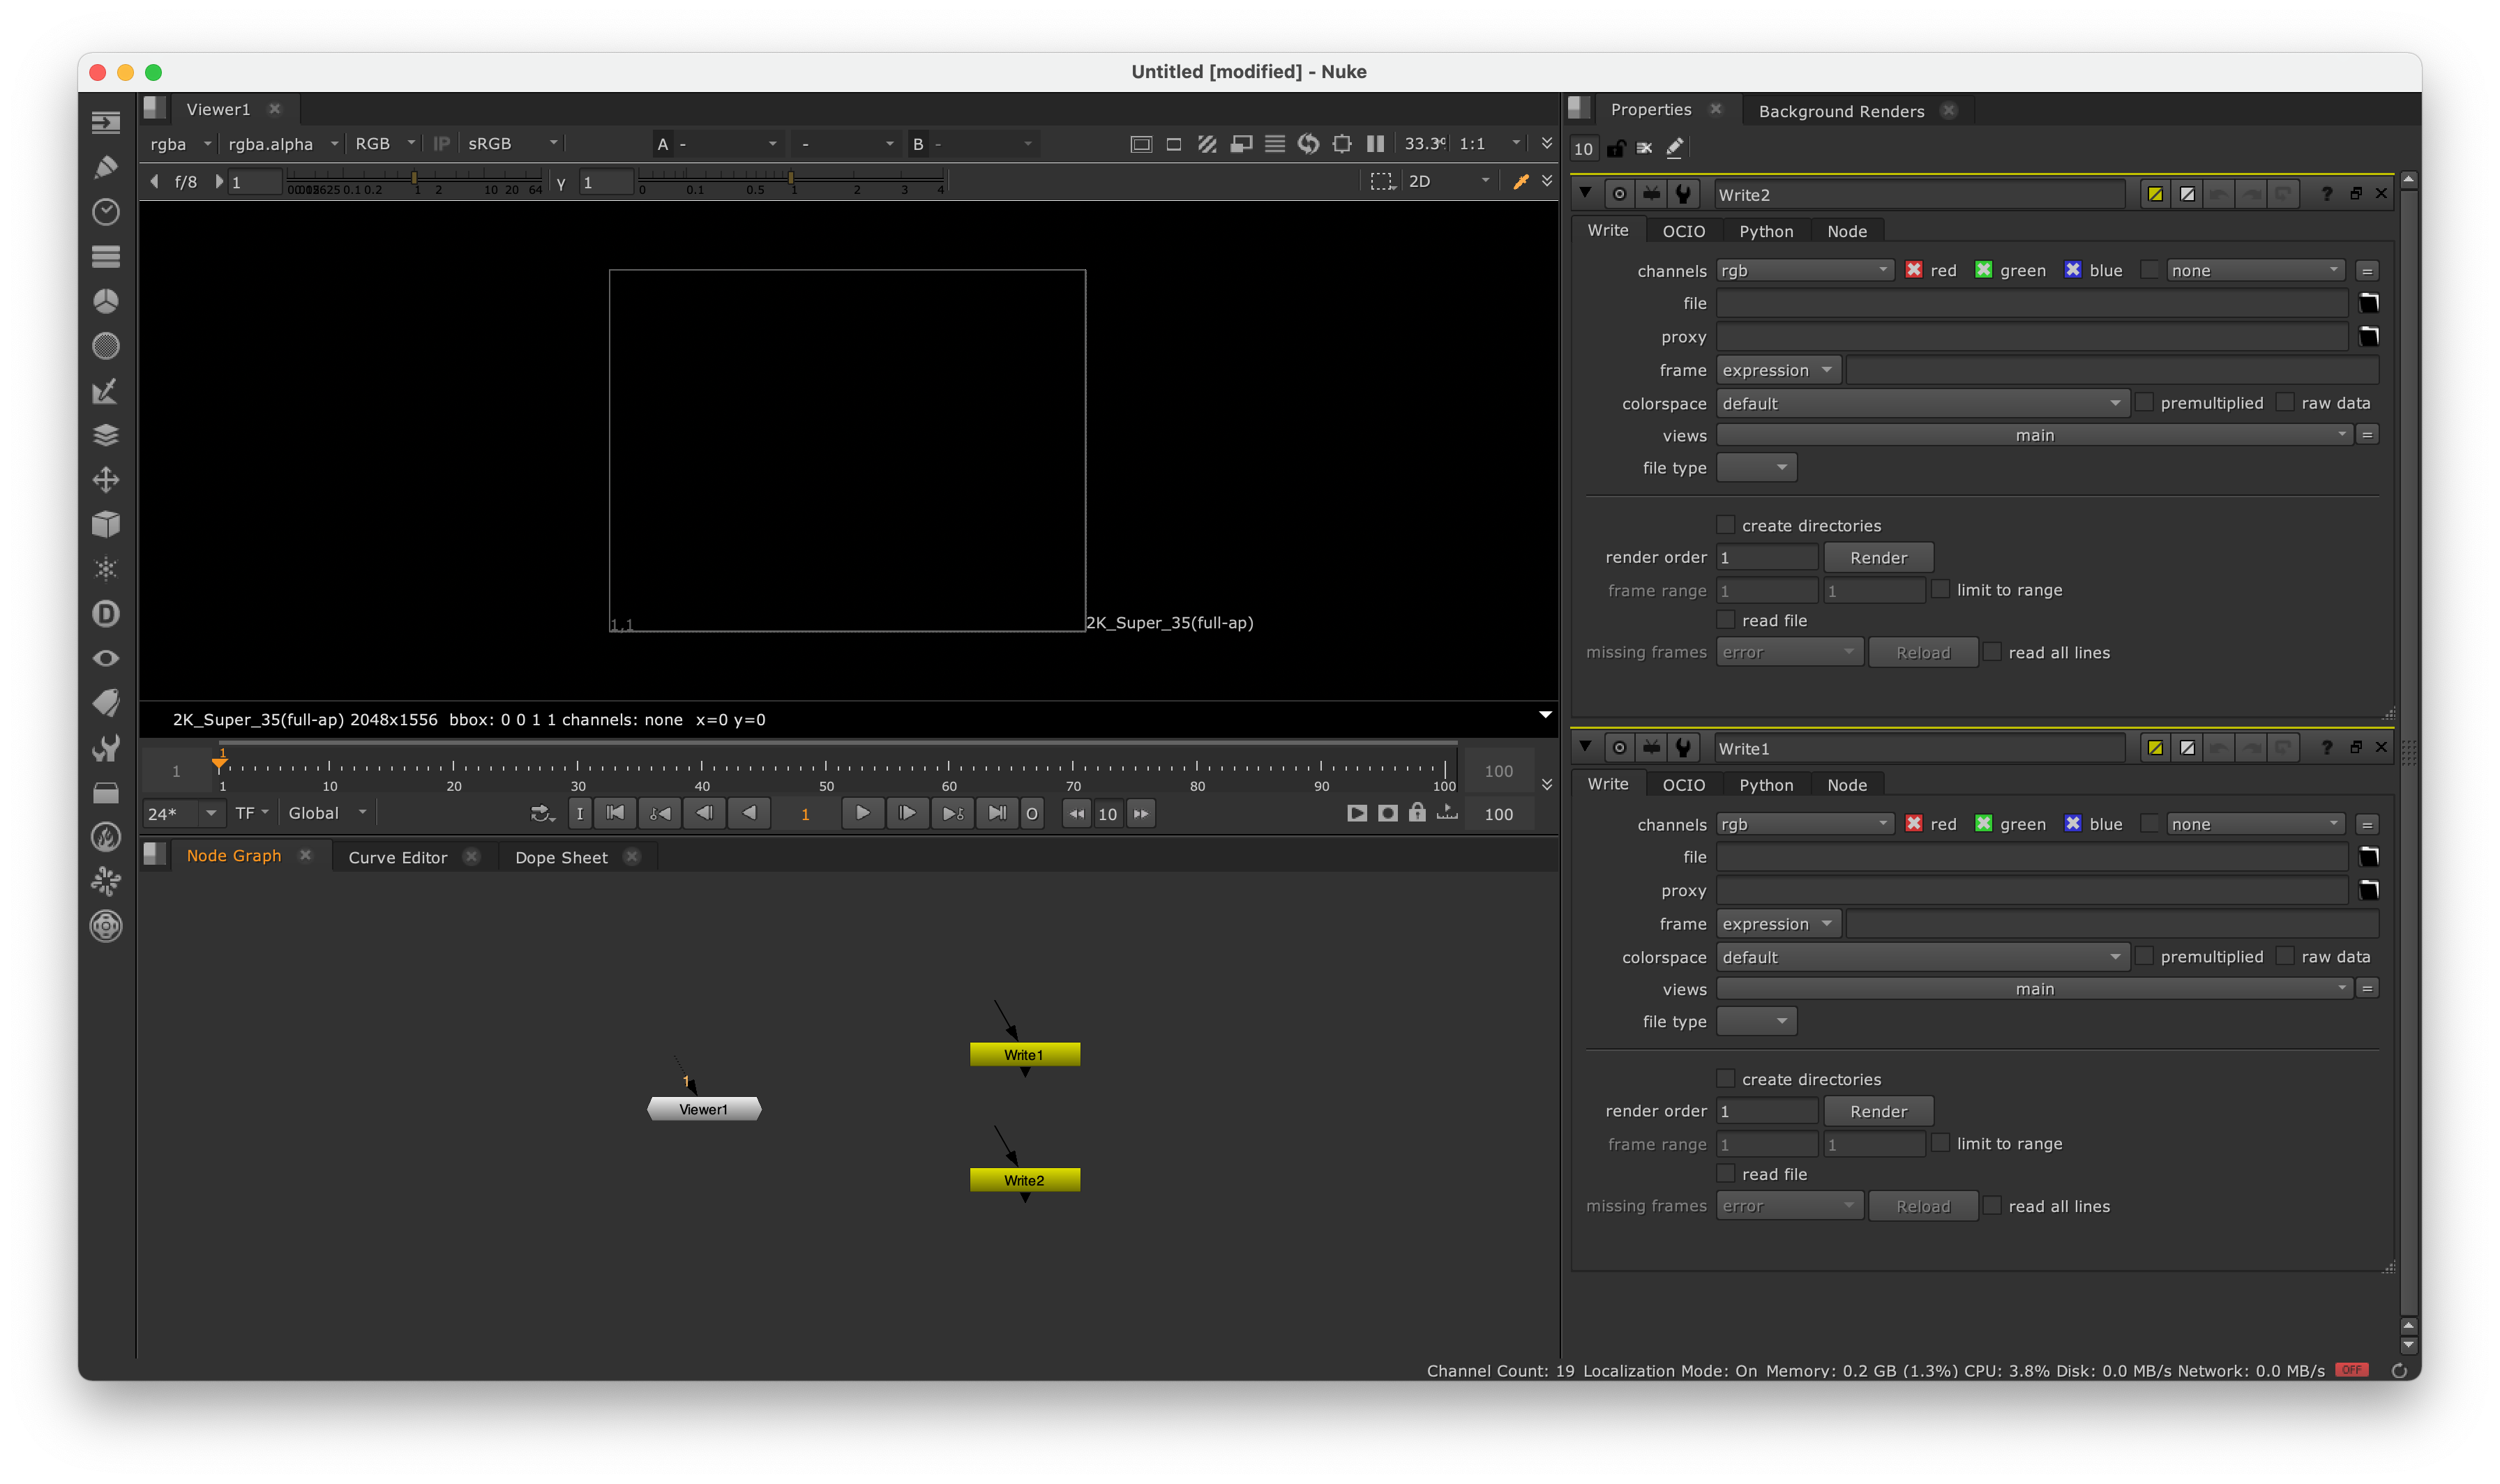Select the Write1 node in graph

point(1025,1054)
